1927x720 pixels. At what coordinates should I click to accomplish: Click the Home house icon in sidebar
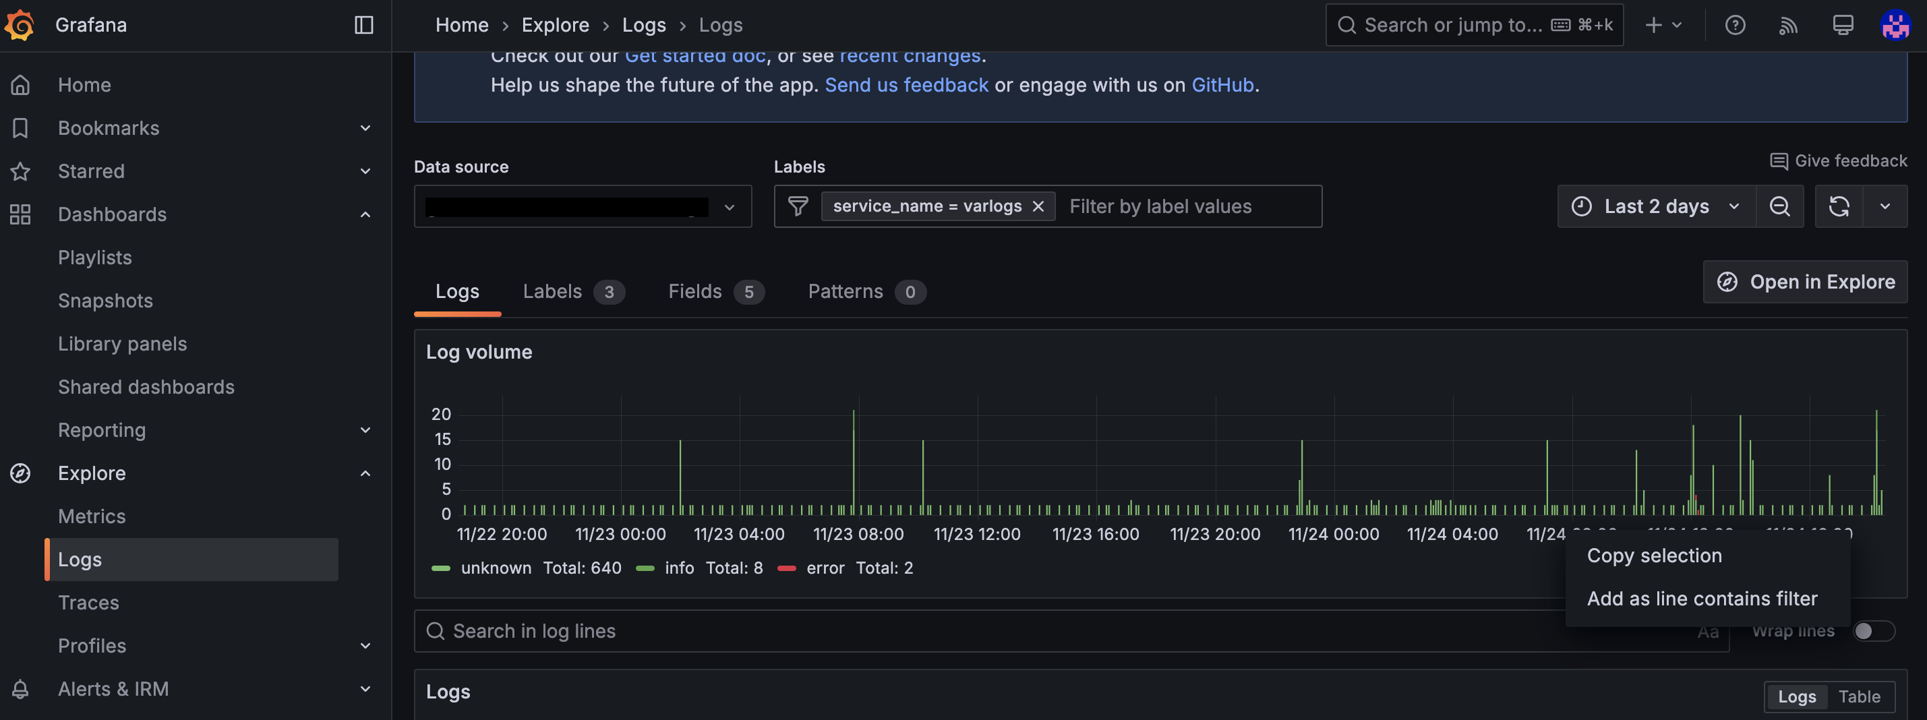pyautogui.click(x=20, y=84)
